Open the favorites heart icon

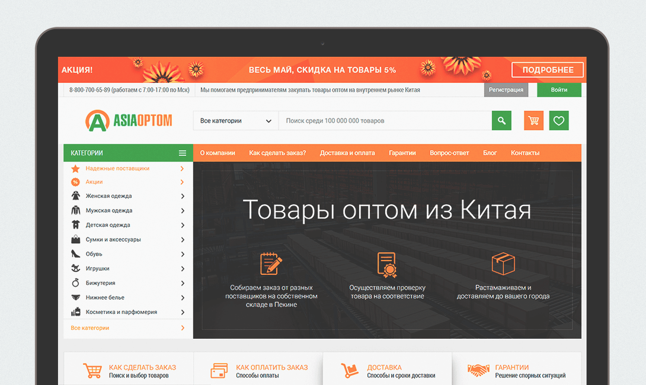[559, 121]
